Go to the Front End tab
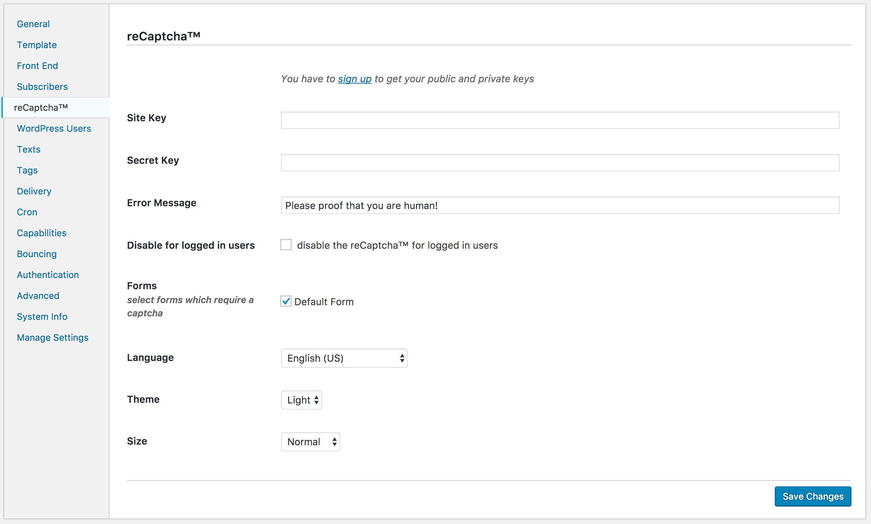Viewport: 871px width, 524px height. [x=37, y=66]
